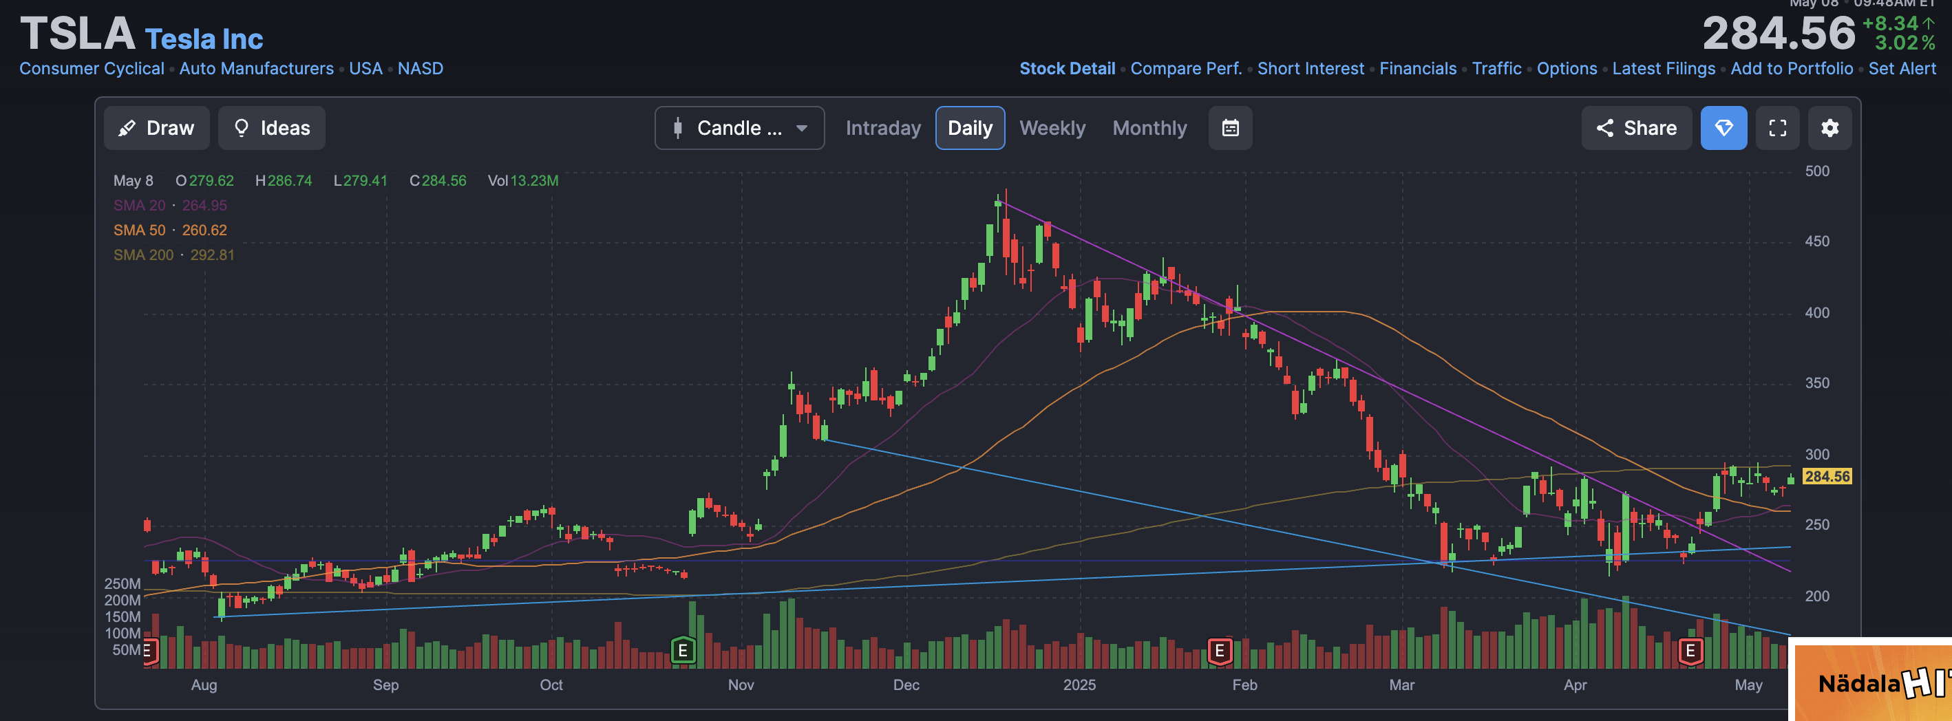1952x721 pixels.
Task: Switch chart to Monthly timeframe
Action: click(1149, 128)
